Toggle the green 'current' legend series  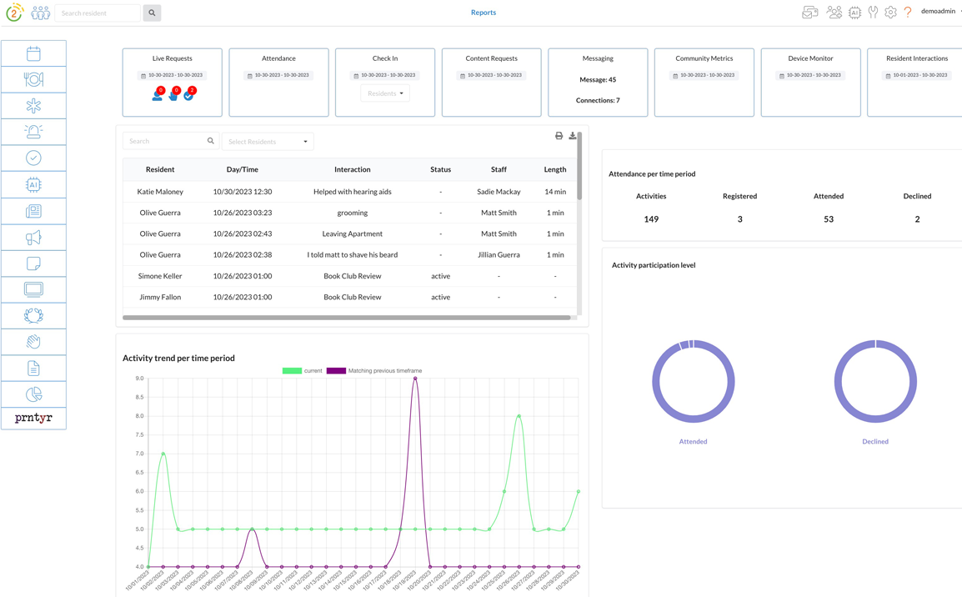[x=302, y=370]
